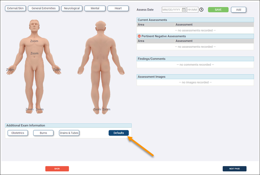This screenshot has height=175, width=260.
Task: Open Burns exam information
Action: click(x=44, y=133)
